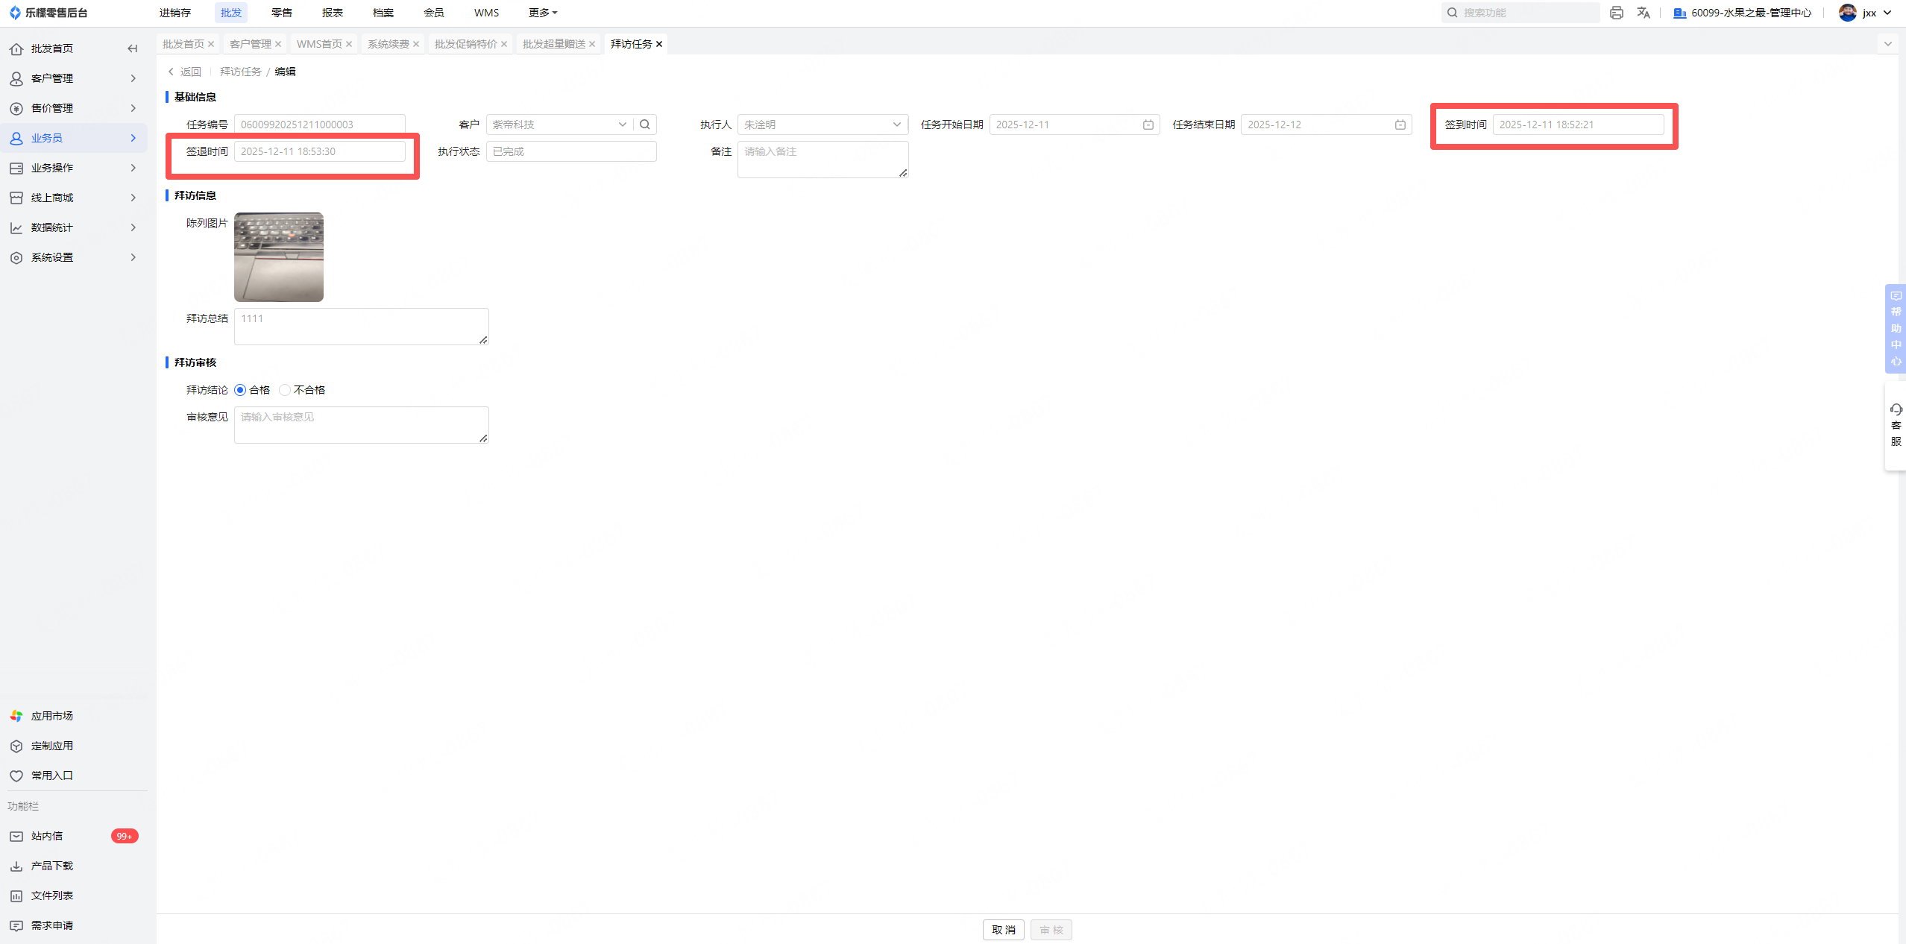Collapse the sidebar with arrow icon

132,48
